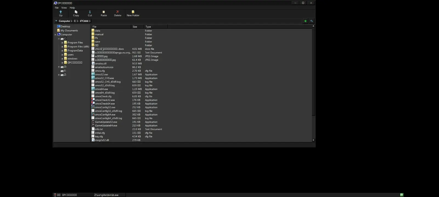Select ProgramData folder in the tree
This screenshot has height=197, width=439.
coord(75,51)
